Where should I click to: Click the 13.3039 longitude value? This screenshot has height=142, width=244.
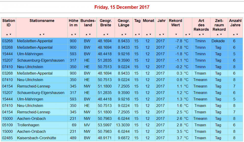pos(124,125)
